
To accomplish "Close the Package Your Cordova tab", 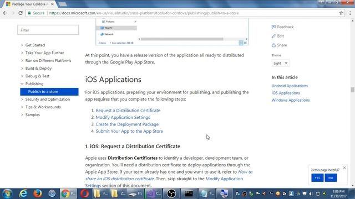I will click(53, 4).
